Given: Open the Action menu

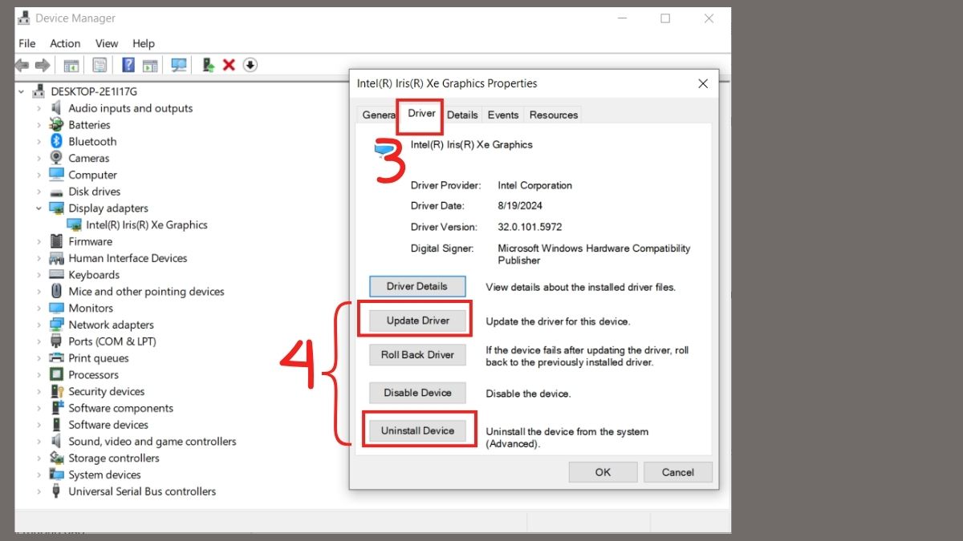Looking at the screenshot, I should click(x=65, y=43).
